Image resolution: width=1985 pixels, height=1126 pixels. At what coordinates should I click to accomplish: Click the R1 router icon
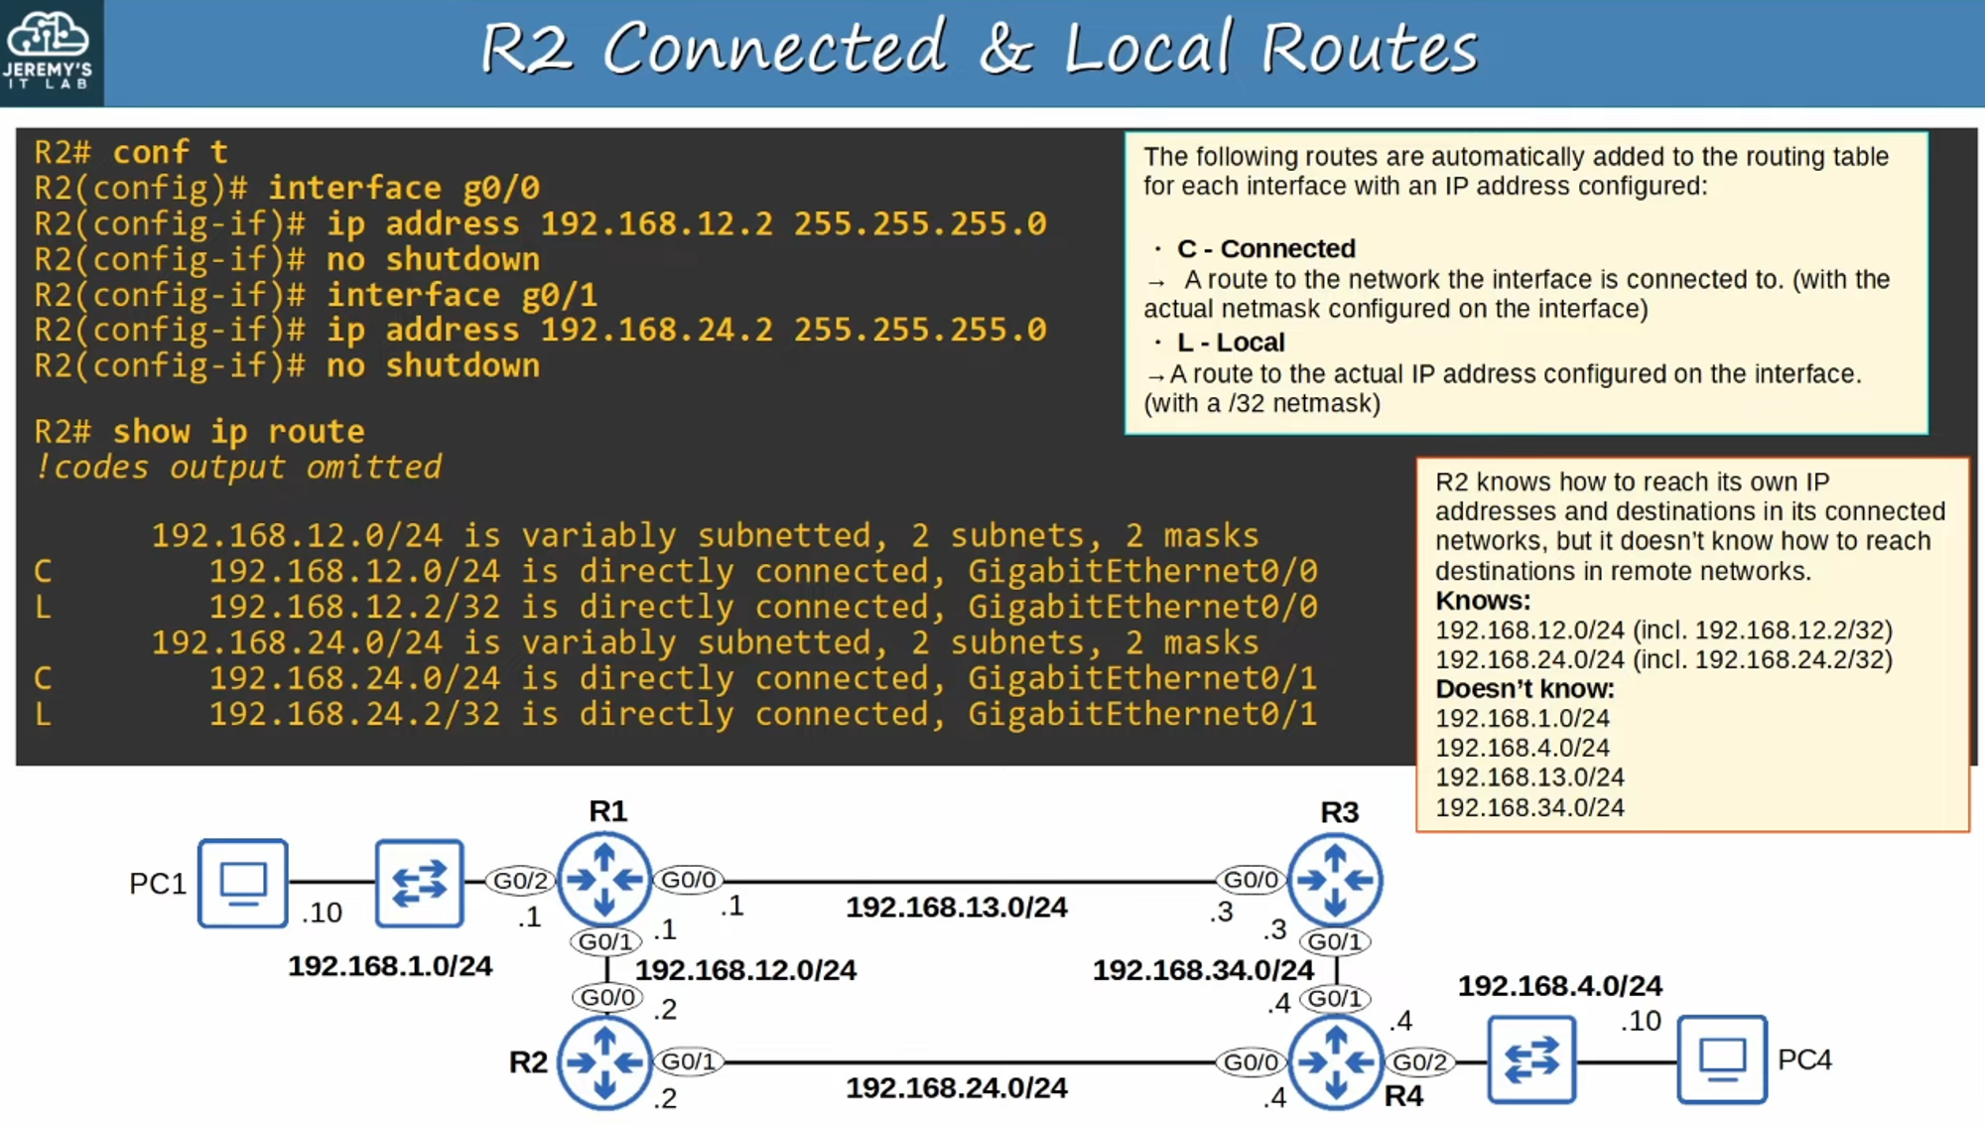pyautogui.click(x=604, y=880)
